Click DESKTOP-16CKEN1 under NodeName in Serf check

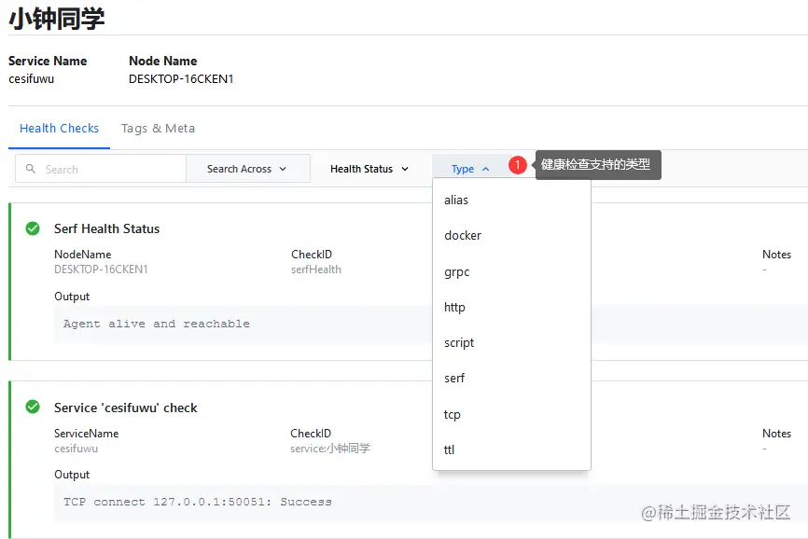click(101, 269)
